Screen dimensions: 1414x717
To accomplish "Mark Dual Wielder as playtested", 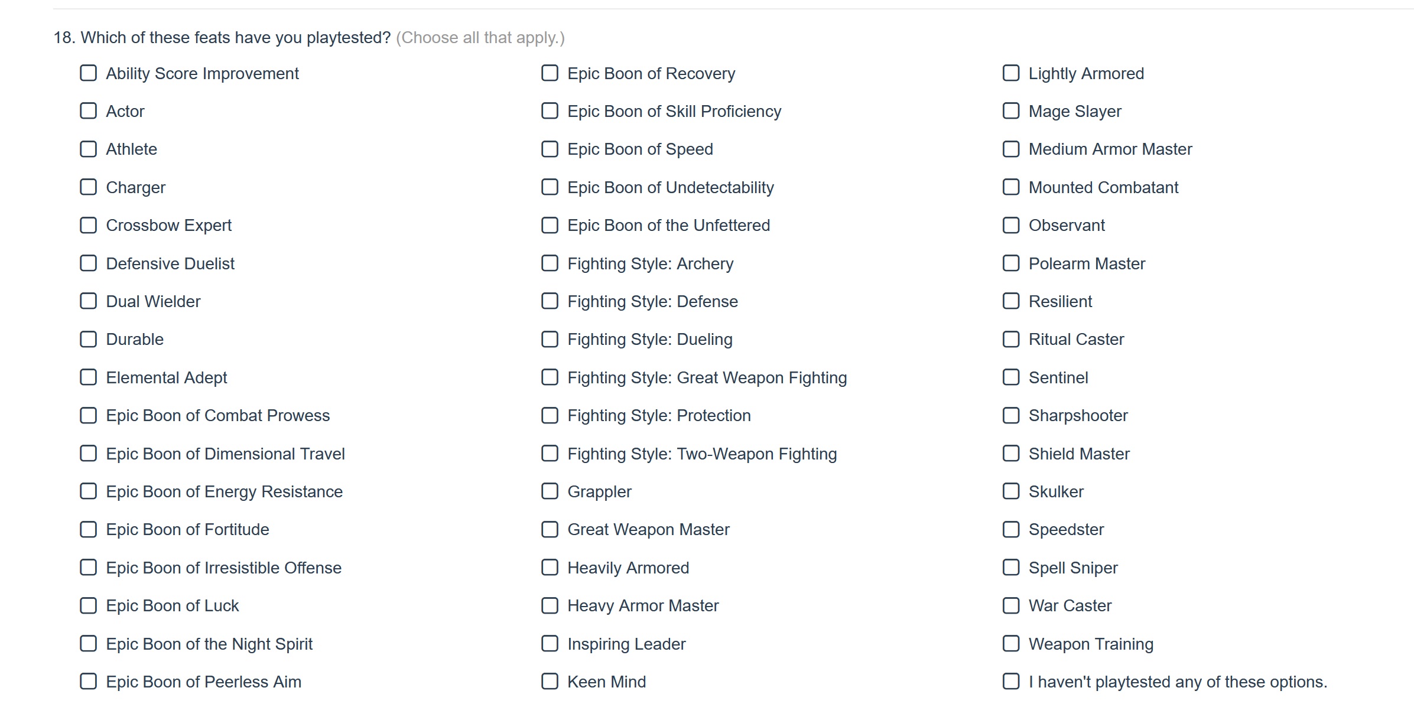I will (x=89, y=301).
